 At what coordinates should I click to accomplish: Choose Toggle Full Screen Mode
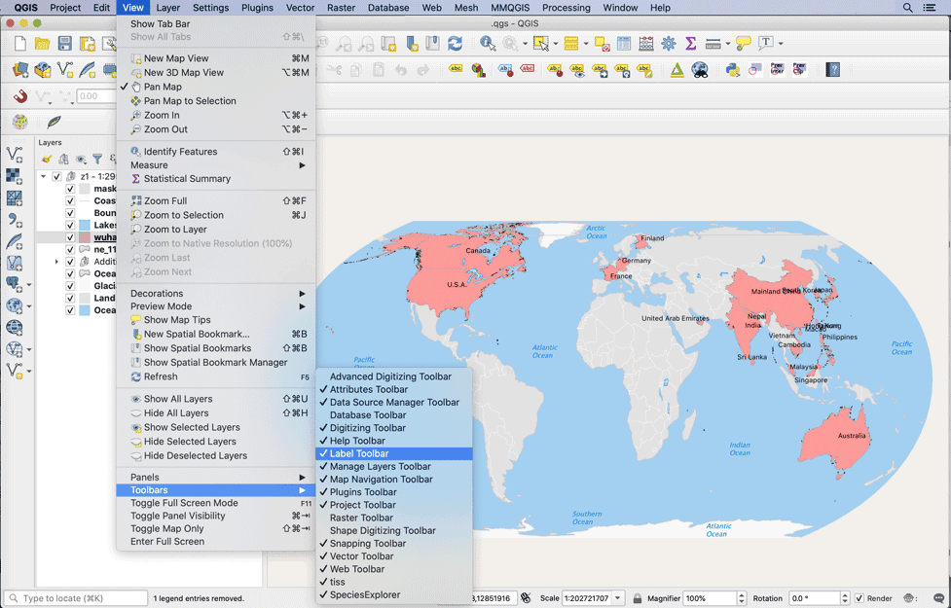click(216, 503)
